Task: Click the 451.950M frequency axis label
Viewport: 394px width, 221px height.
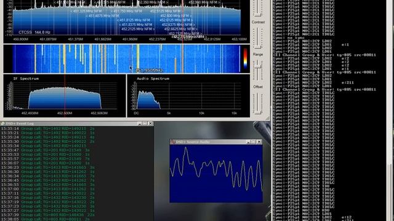Action: [x=130, y=39]
